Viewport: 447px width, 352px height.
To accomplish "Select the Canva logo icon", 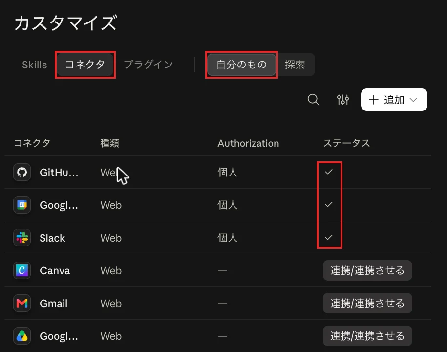I will coord(22,270).
